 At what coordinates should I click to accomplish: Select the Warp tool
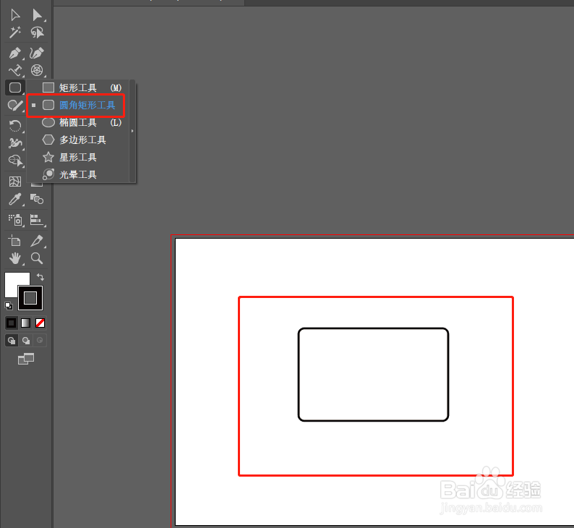(15, 143)
